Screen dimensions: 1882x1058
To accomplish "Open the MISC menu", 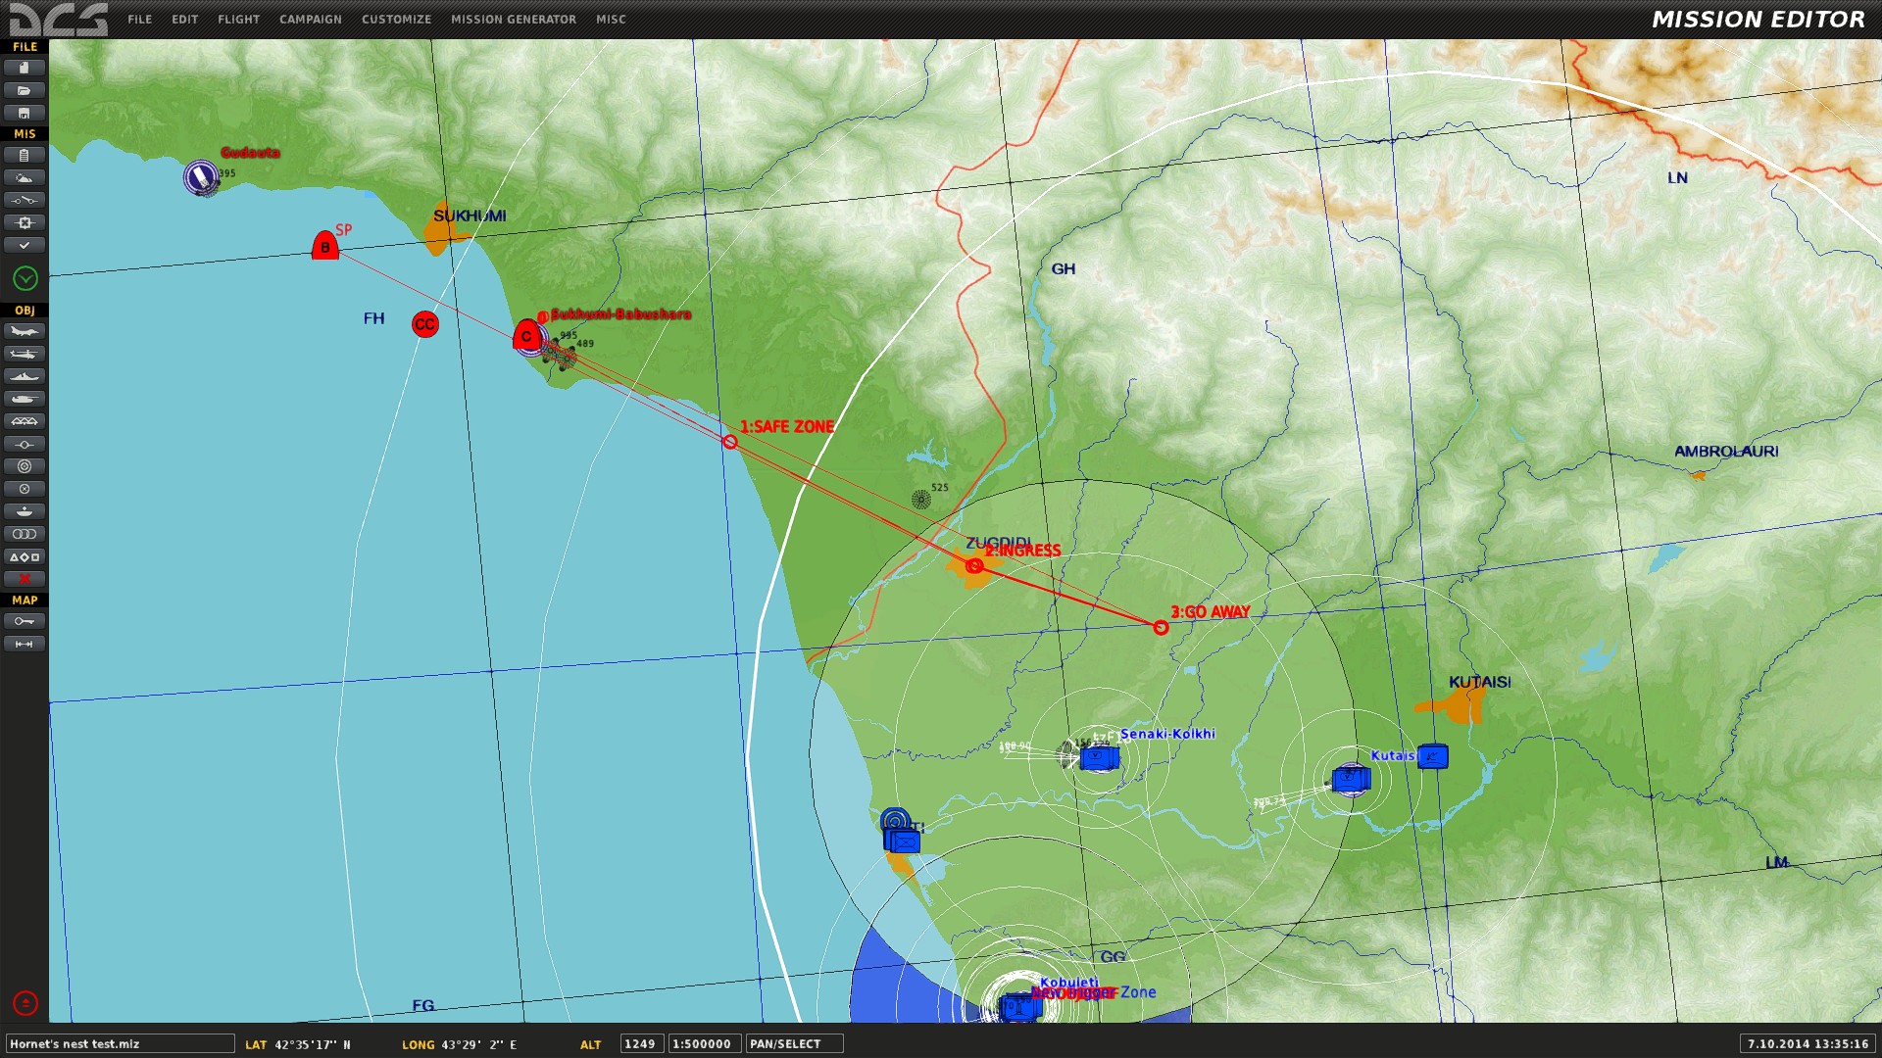I will click(x=611, y=20).
